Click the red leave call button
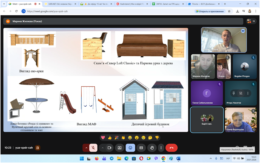Viewport: 260px width, 163px height. pos(171,148)
